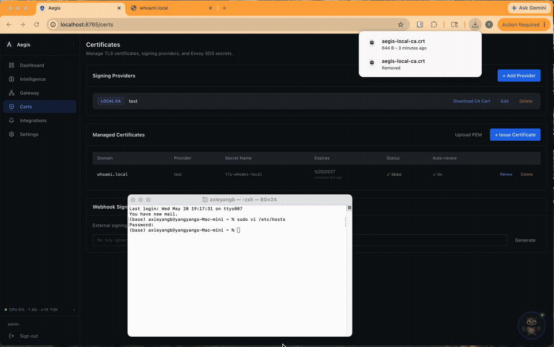Renew the whoami.local certificate
The height and width of the screenshot is (347, 554).
click(x=506, y=175)
